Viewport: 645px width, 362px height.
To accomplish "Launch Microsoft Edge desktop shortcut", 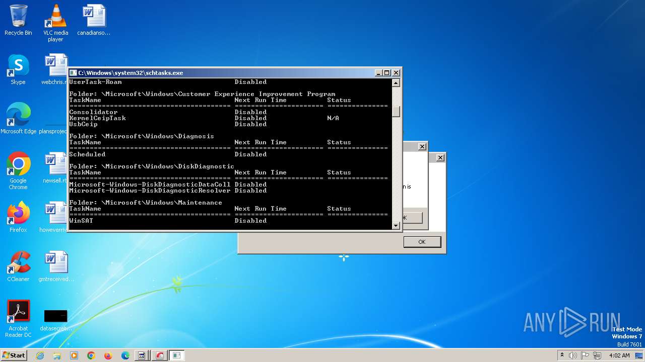I will [x=18, y=119].
